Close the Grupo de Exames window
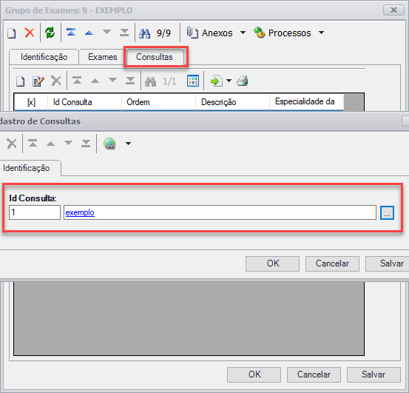 point(393,10)
